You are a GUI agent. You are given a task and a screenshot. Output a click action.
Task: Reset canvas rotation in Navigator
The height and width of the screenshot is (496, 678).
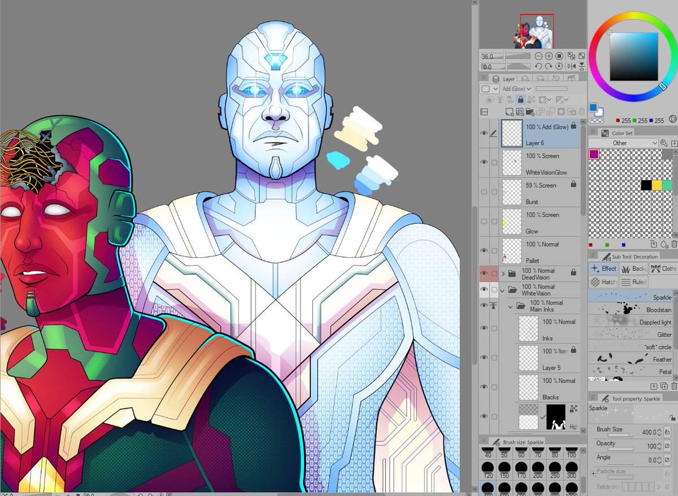[559, 66]
